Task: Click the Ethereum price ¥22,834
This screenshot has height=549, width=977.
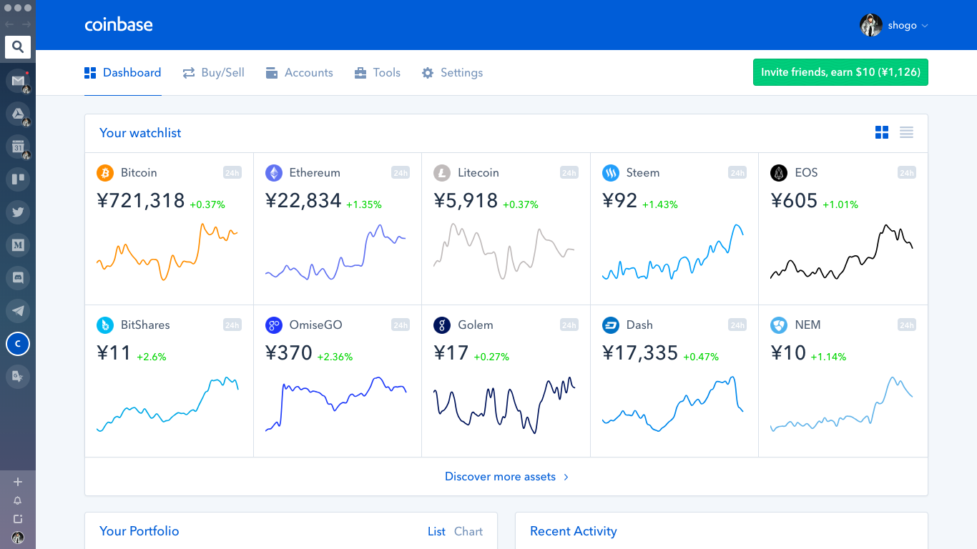Action: point(303,201)
